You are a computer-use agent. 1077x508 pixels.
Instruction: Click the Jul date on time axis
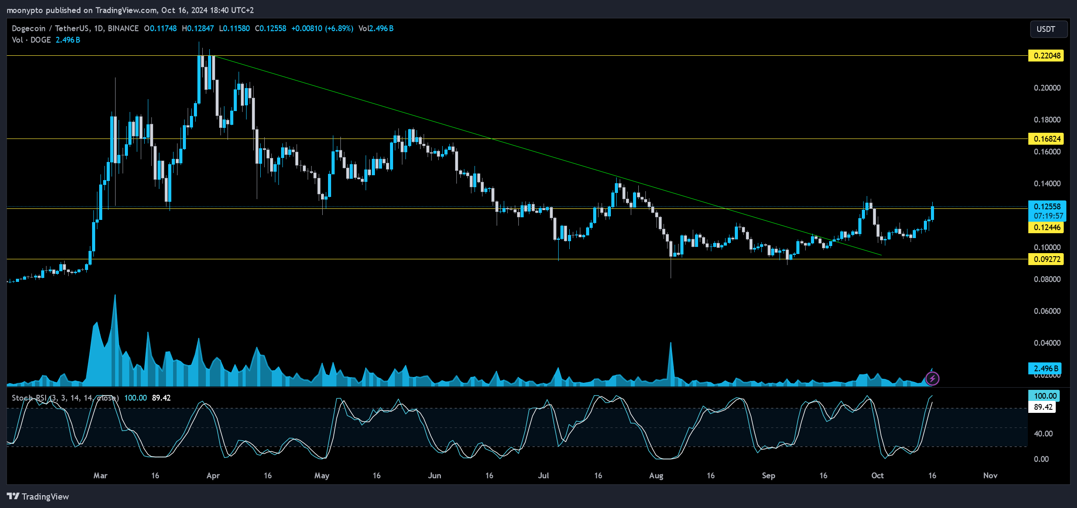click(x=543, y=476)
